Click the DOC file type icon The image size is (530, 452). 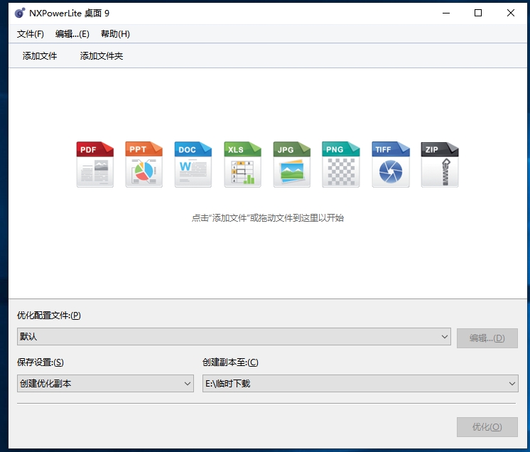pos(193,164)
